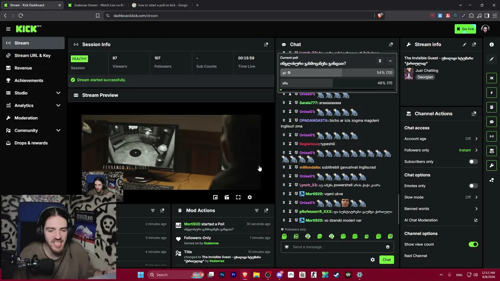Open Morti920's profile in Mod Actions
Image resolution: width=500 pixels, height=281 pixels.
(x=192, y=224)
